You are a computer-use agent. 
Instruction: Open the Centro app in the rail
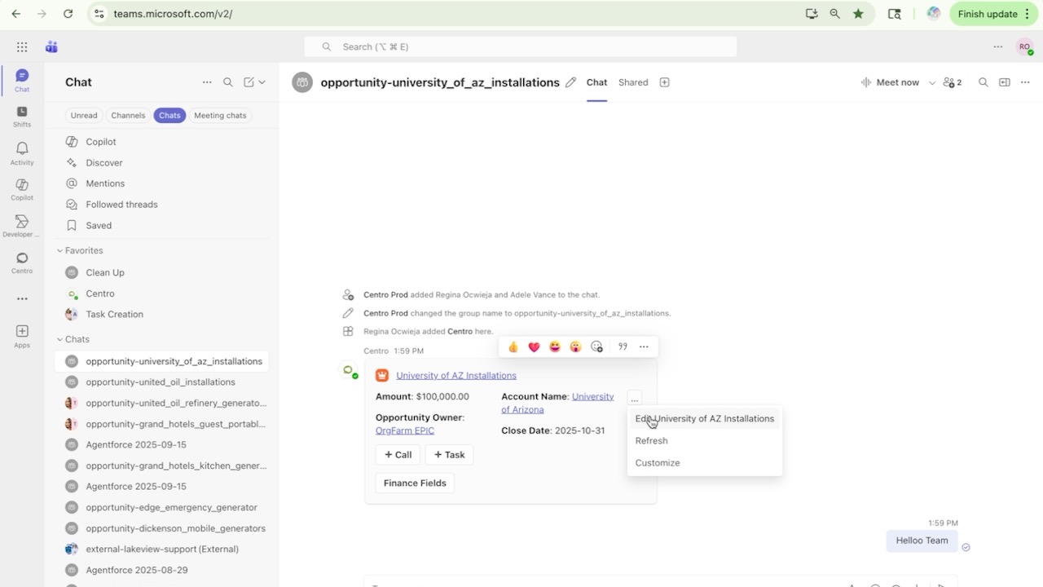tap(22, 263)
